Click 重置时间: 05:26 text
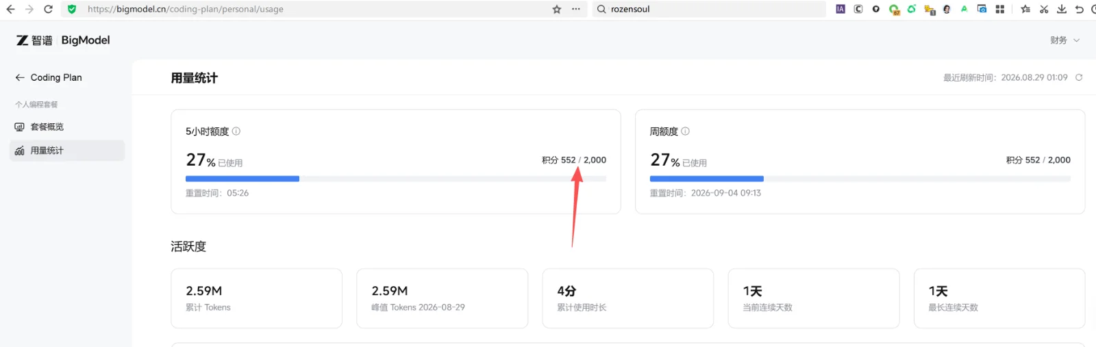Image resolution: width=1096 pixels, height=347 pixels. pos(217,193)
